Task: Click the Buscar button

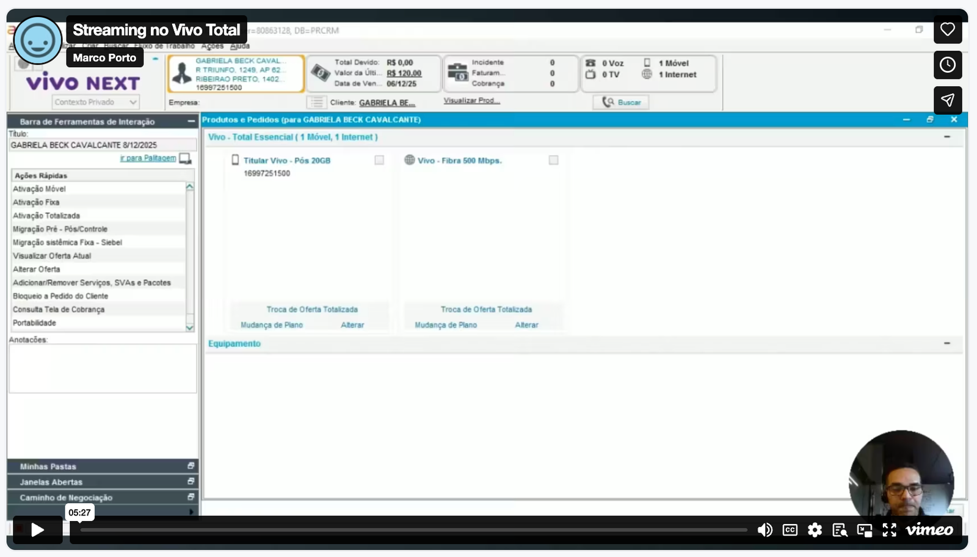Action: pyautogui.click(x=621, y=102)
